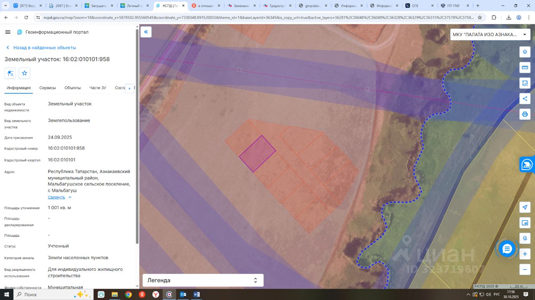The width and height of the screenshot is (535, 300).
Task: Collapse address with Свернуть link
Action: [x=60, y=197]
